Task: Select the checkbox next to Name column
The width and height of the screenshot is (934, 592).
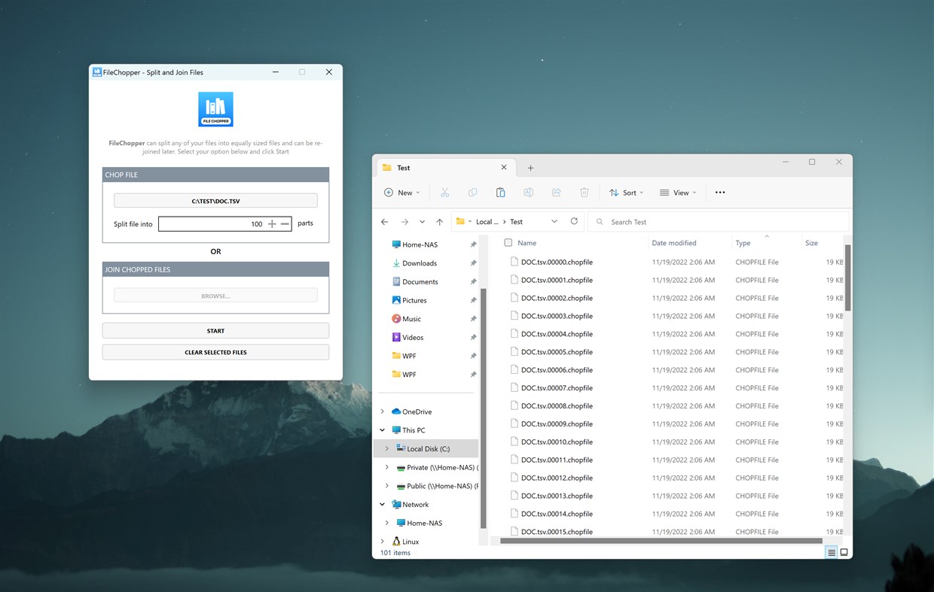Action: (x=510, y=242)
